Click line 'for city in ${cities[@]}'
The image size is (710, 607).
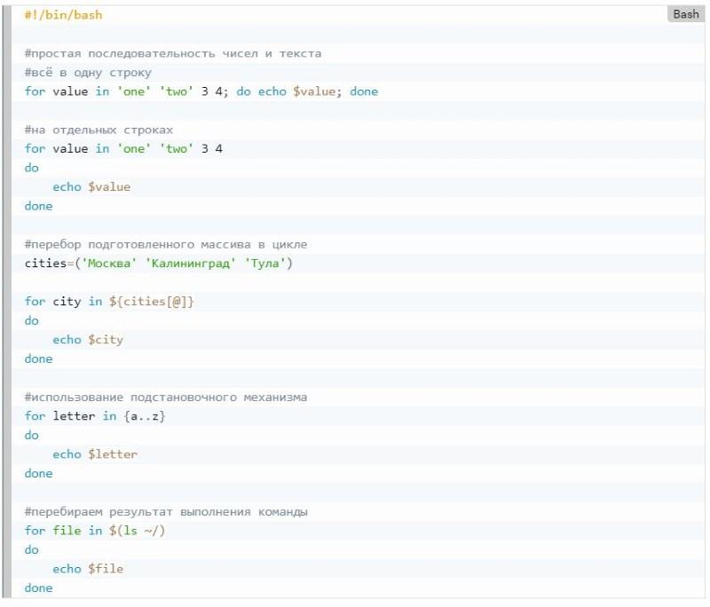coord(109,302)
